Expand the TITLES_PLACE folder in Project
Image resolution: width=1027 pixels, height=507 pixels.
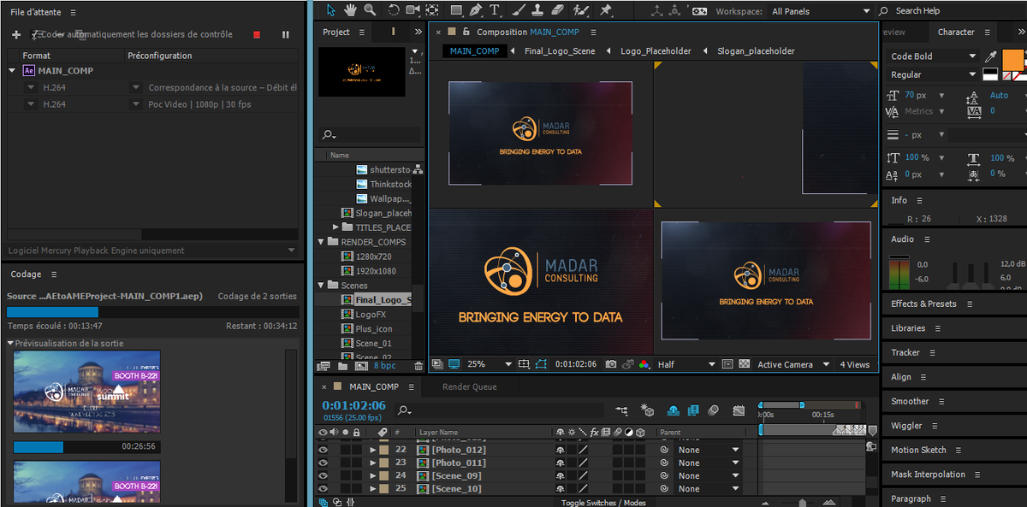pos(335,227)
